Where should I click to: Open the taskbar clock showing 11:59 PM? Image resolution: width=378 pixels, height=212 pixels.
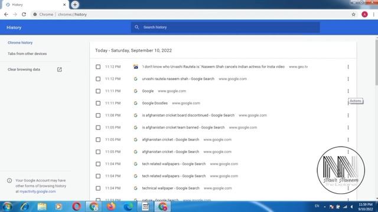(x=366, y=207)
